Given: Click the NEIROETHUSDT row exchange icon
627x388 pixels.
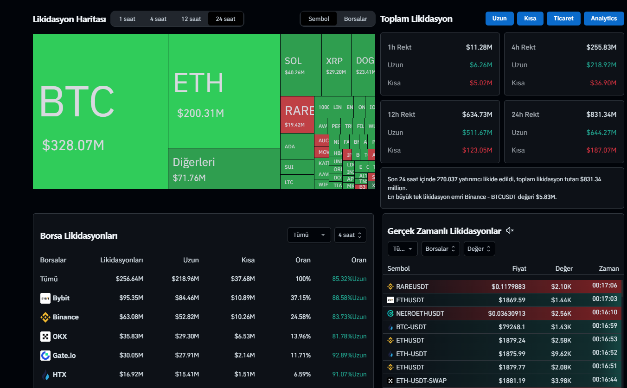Looking at the screenshot, I should [x=390, y=313].
